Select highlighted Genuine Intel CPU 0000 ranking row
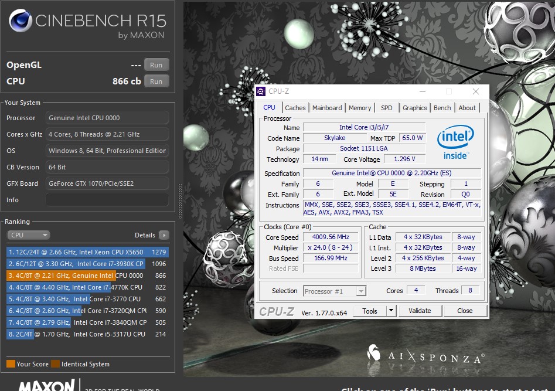The image size is (555, 391). pyautogui.click(x=87, y=275)
